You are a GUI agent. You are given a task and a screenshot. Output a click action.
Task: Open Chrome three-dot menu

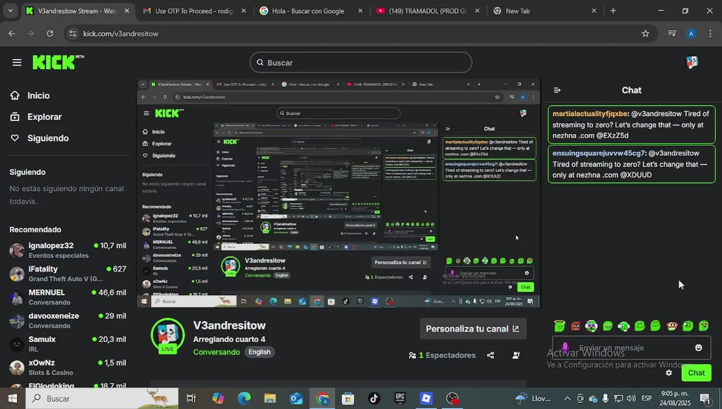(x=710, y=34)
